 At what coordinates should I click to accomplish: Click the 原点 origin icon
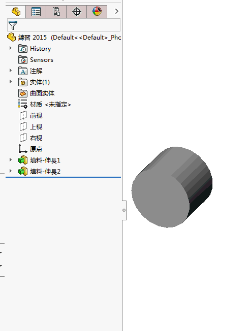coord(22,149)
